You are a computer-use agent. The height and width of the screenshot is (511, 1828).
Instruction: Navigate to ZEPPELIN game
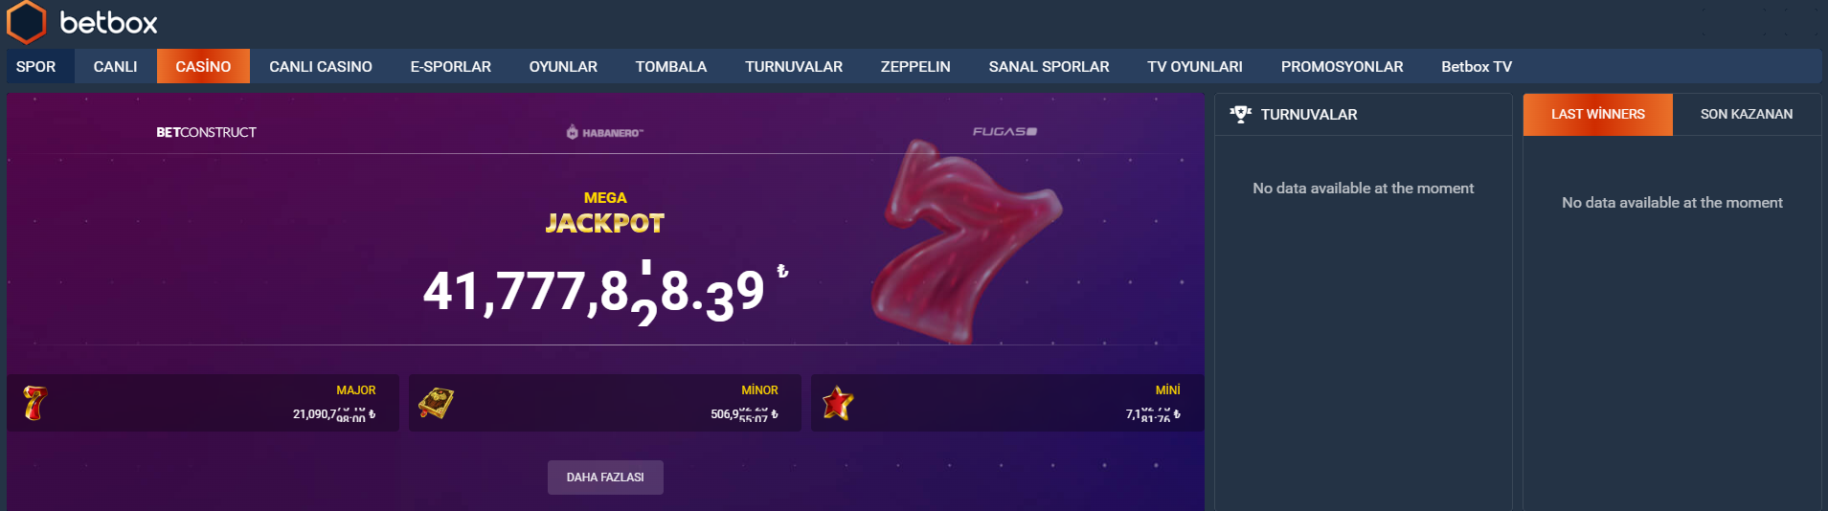click(x=915, y=66)
